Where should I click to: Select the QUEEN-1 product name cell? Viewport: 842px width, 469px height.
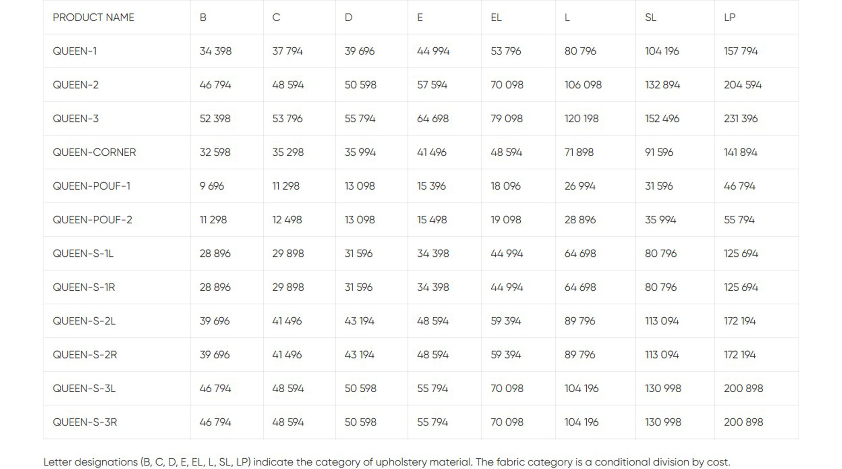[x=75, y=51]
